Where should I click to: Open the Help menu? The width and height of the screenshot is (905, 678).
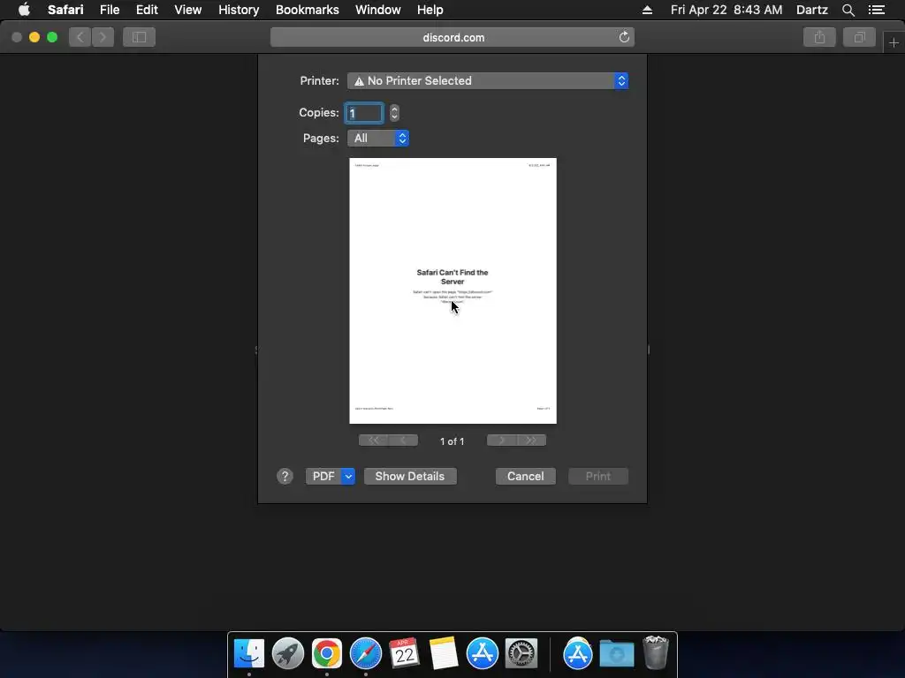[430, 10]
